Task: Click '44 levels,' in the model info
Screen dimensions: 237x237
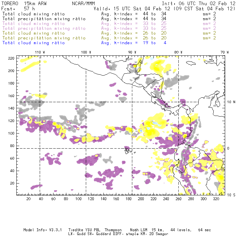Action: coord(181,230)
